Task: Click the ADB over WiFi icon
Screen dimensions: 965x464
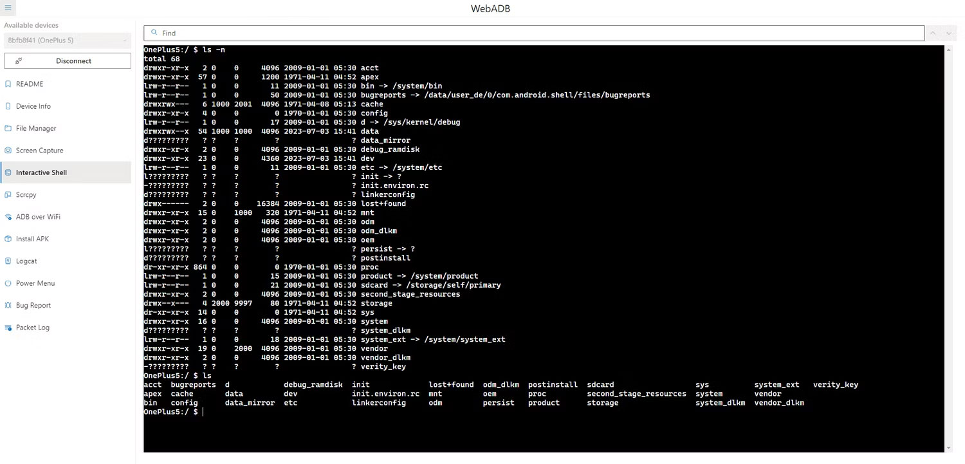Action: tap(8, 217)
